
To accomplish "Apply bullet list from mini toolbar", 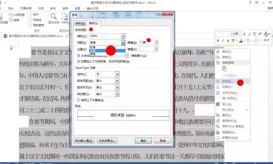I will pyautogui.click(x=249, y=41).
